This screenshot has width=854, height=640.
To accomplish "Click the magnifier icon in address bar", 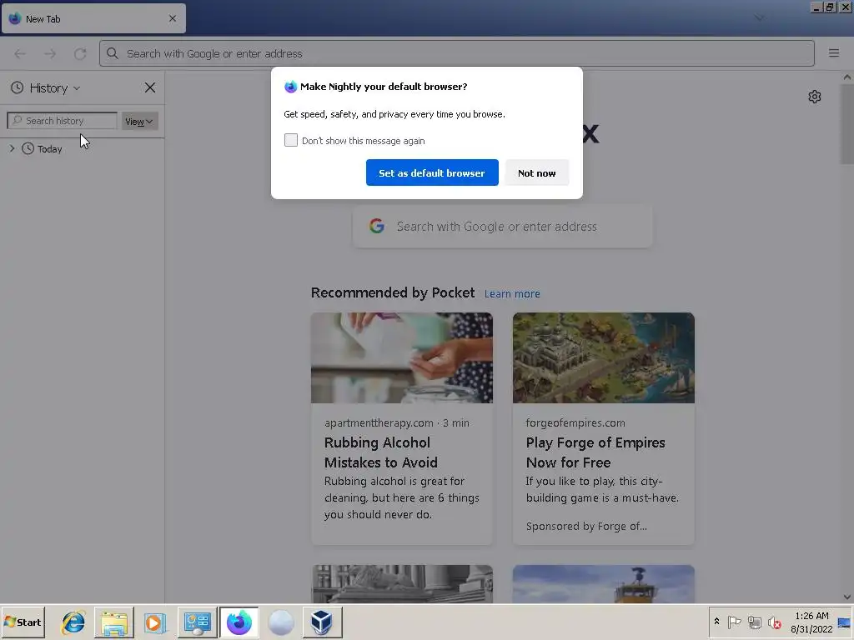I will (x=113, y=53).
